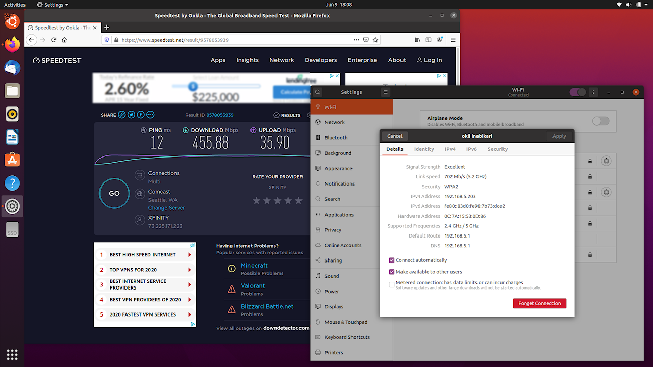Click the Apply button in dialog
This screenshot has width=653, height=367.
click(559, 136)
